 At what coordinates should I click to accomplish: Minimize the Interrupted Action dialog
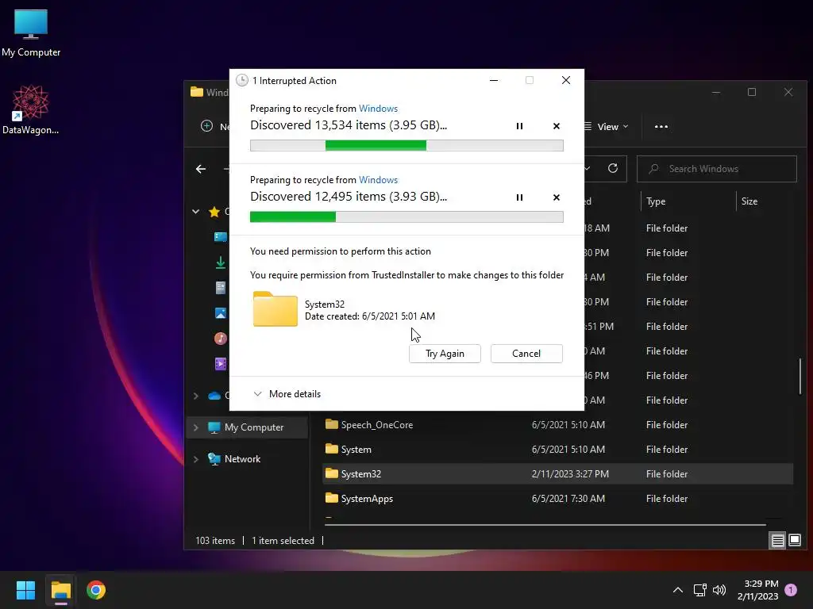(x=494, y=80)
